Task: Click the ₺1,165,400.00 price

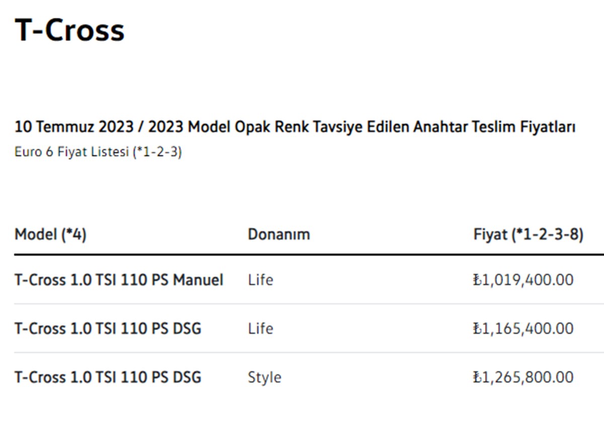Action: 523,329
